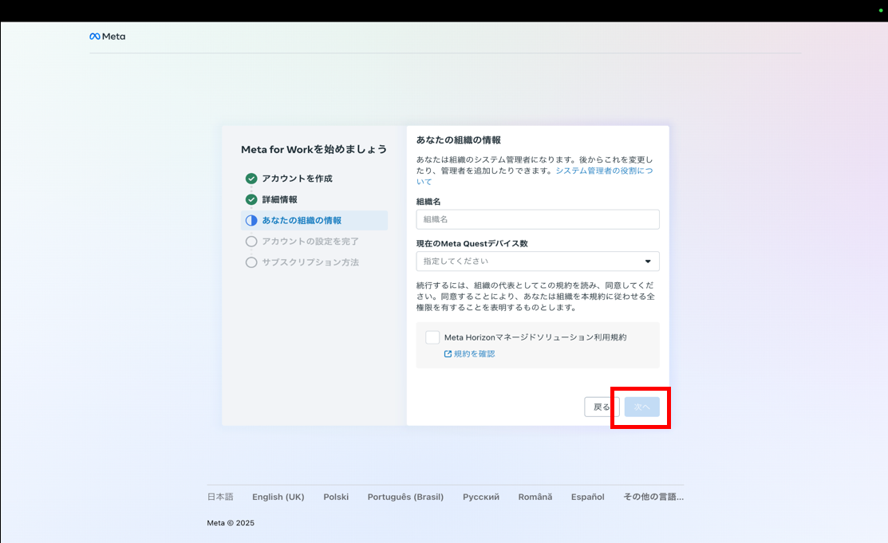The width and height of the screenshot is (888, 543).
Task: Click the 次へ button
Action: (642, 407)
